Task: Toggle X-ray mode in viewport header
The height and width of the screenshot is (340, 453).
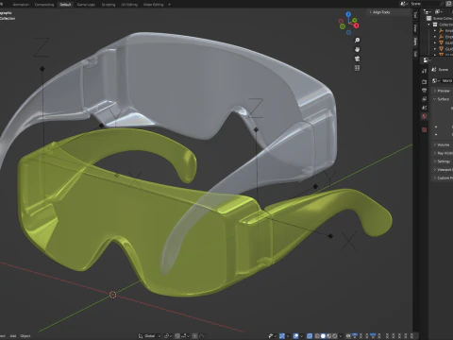Action: 310,336
